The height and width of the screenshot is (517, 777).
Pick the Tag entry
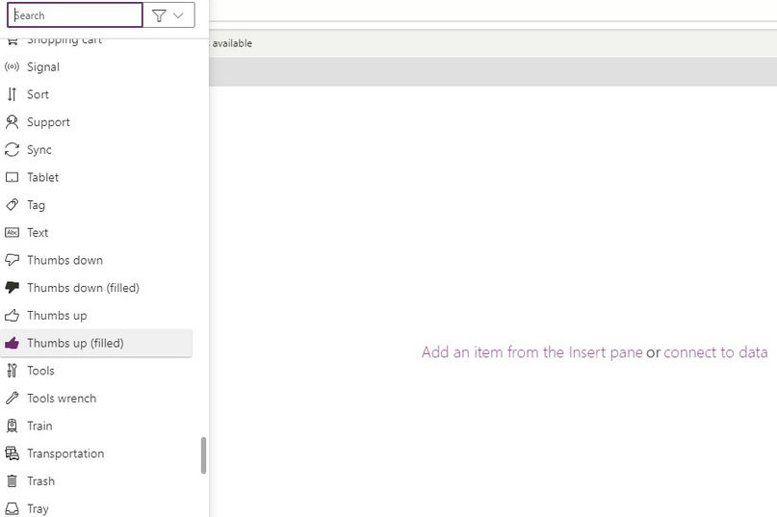[96, 205]
